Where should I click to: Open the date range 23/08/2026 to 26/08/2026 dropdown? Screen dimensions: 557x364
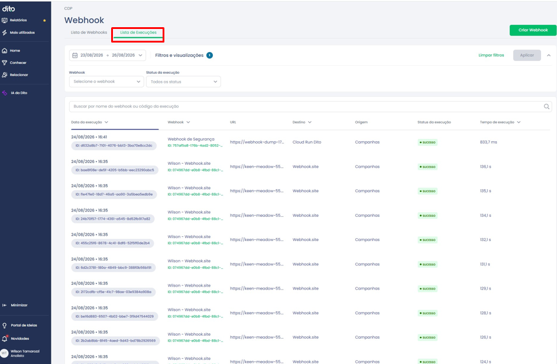(107, 56)
